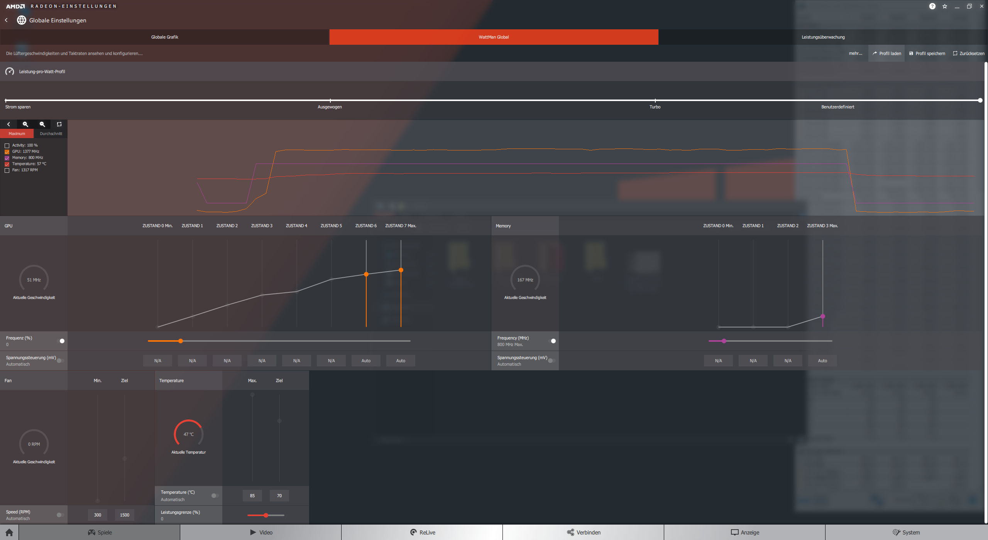Toggle Speed (RPM) automatic fan switch
Viewport: 988px width, 540px height.
[60, 515]
